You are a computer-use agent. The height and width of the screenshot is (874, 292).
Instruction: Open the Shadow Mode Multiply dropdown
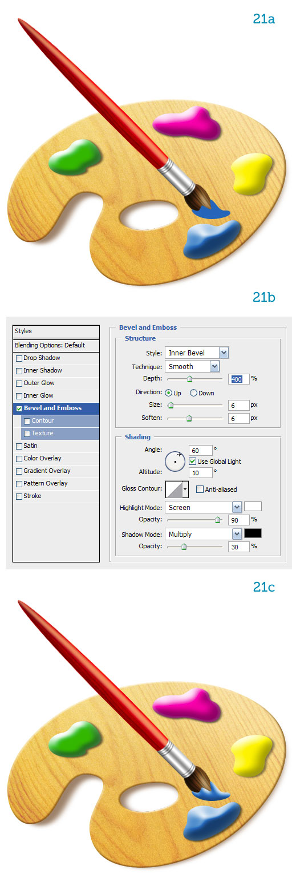click(204, 534)
